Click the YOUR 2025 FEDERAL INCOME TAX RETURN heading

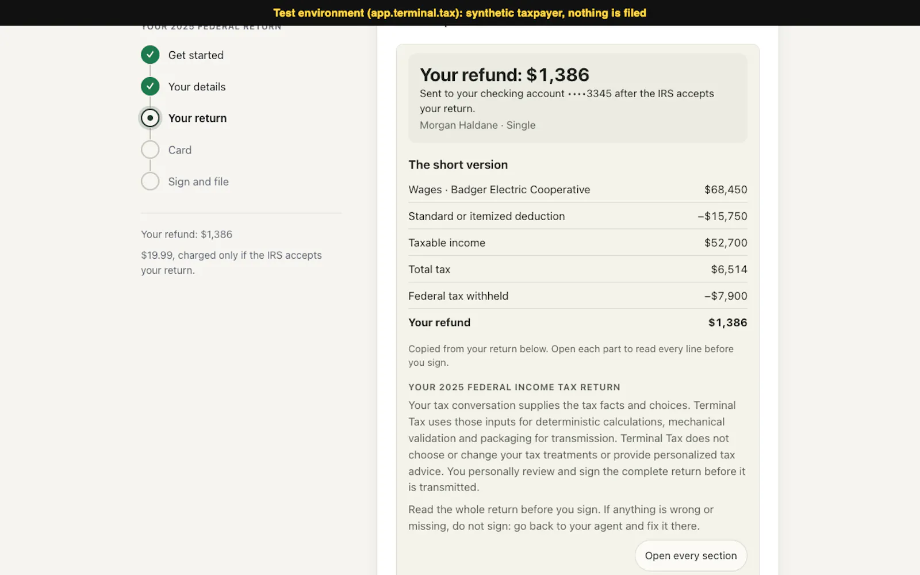[514, 388]
